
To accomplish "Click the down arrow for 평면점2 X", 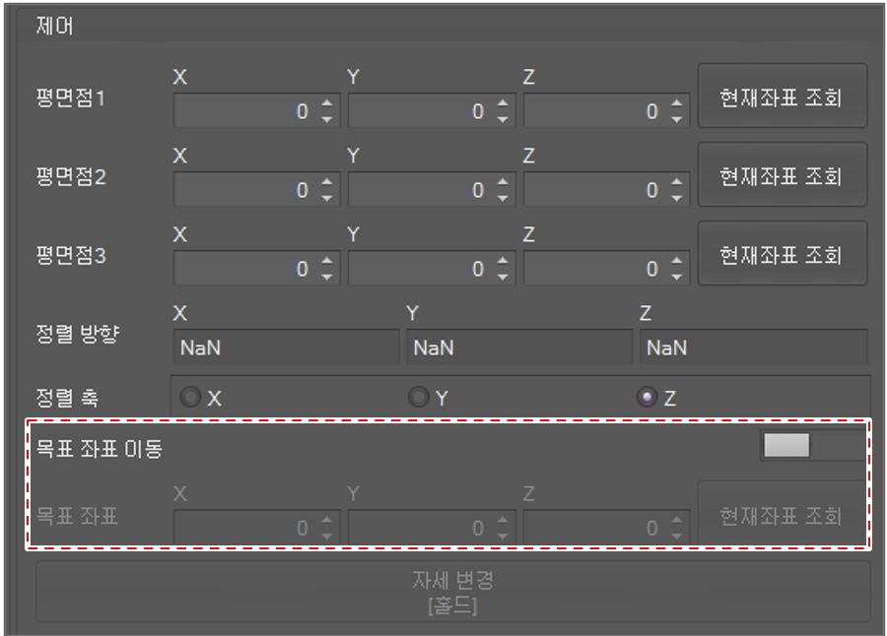I will 327,198.
